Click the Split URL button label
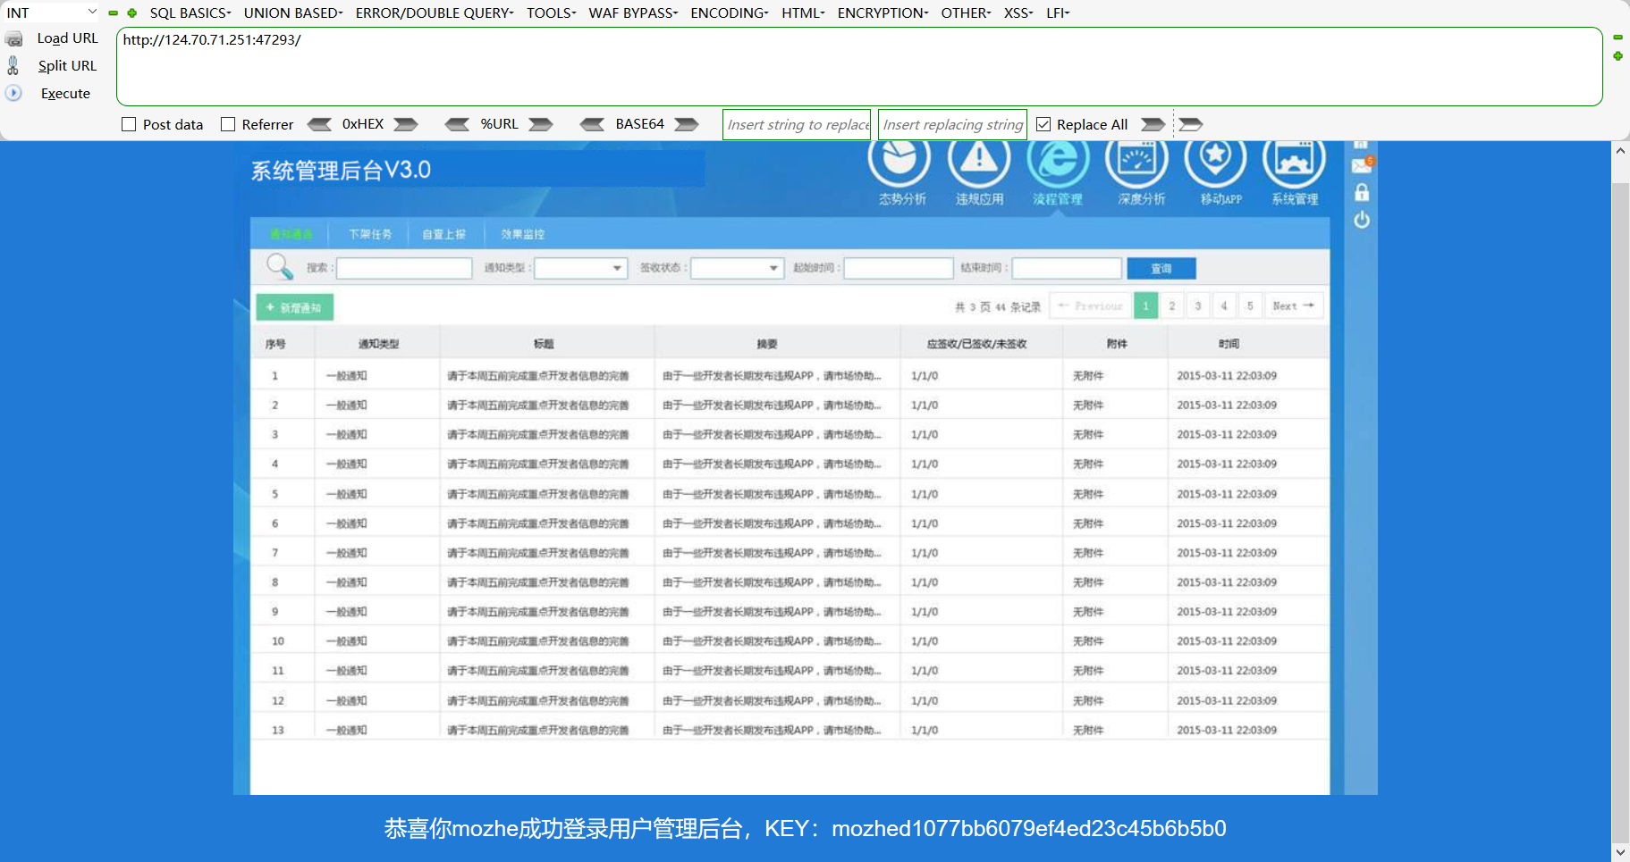The image size is (1630, 862). point(67,66)
